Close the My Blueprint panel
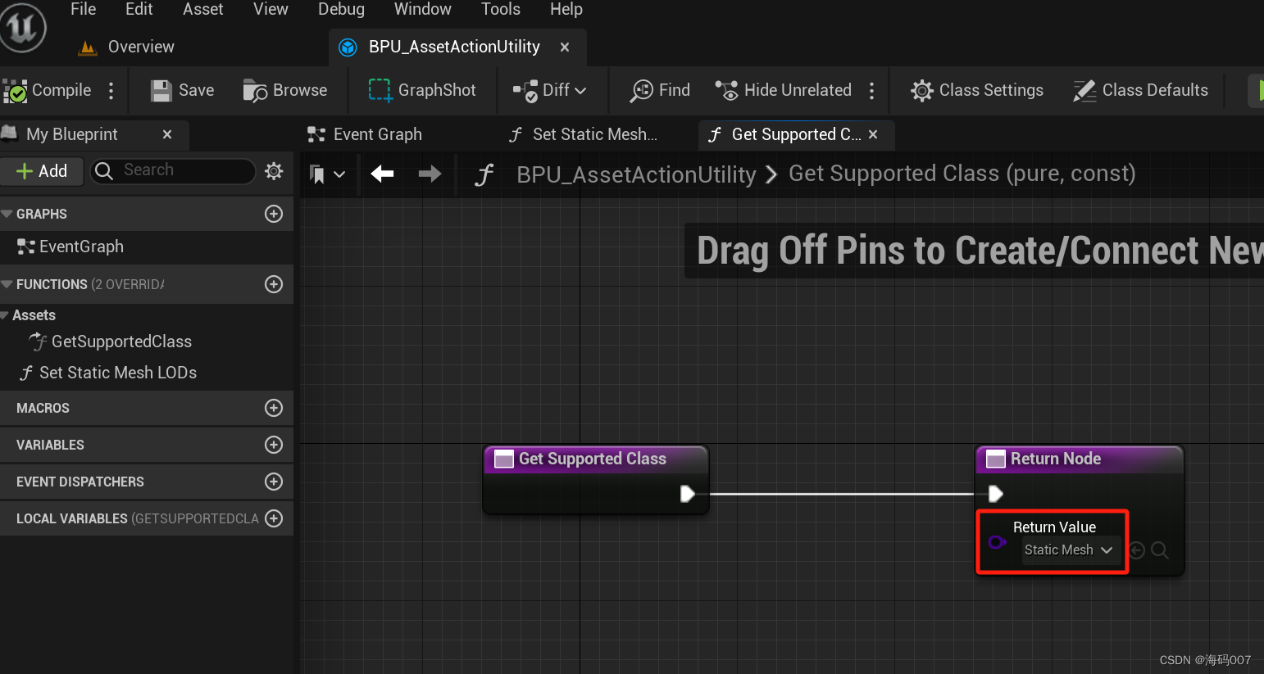The image size is (1264, 674). (167, 134)
